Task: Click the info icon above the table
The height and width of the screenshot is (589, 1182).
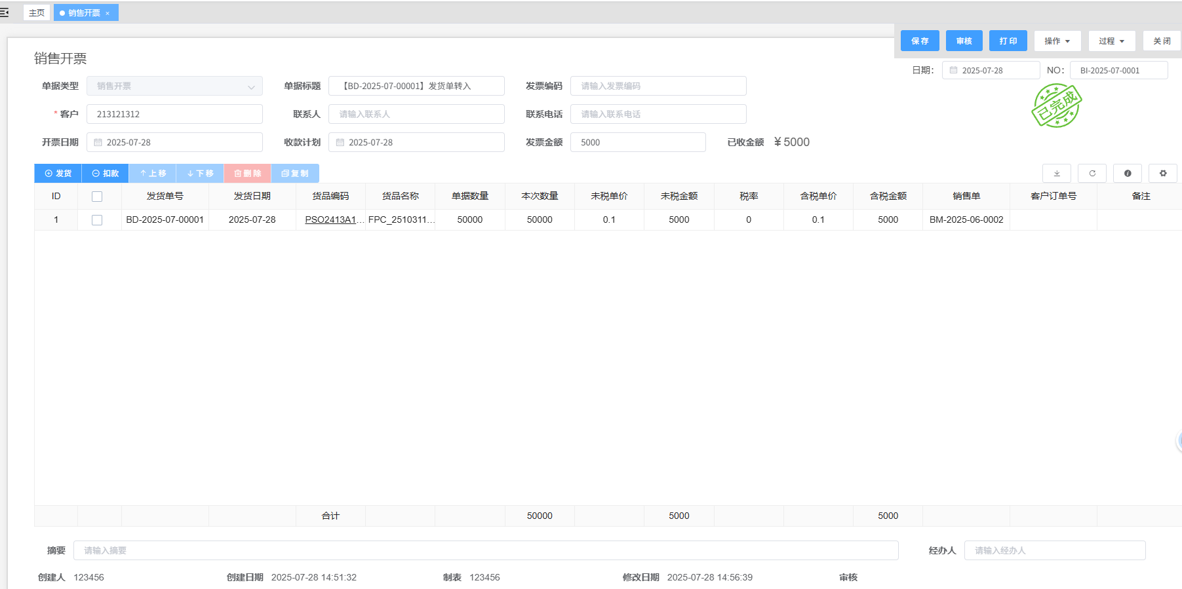Action: pos(1127,174)
